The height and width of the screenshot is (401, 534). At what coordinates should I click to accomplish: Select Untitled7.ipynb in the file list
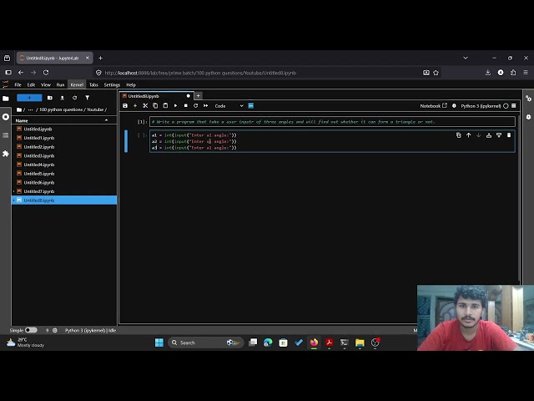64,191
